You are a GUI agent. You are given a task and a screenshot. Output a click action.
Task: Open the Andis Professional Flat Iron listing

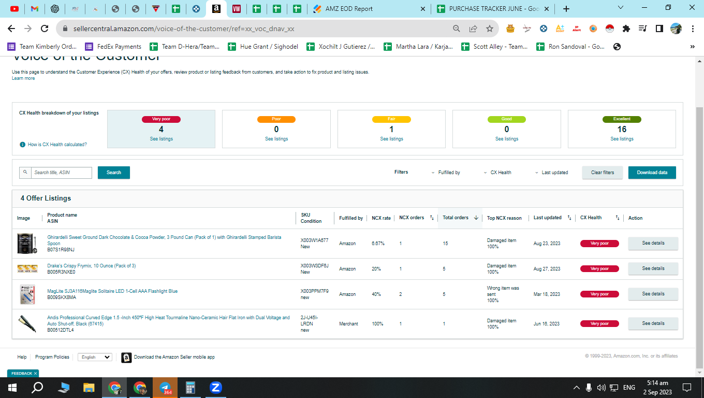pos(168,321)
